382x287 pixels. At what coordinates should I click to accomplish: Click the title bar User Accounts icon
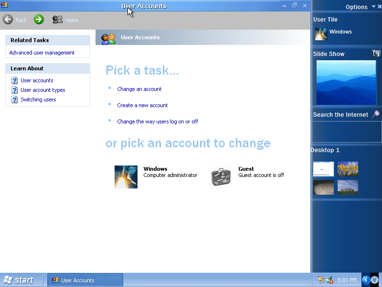pos(4,5)
